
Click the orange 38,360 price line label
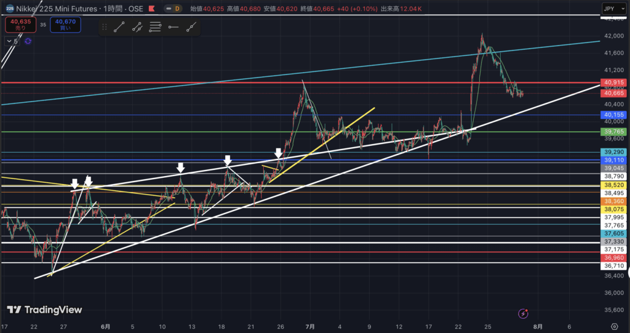[613, 201]
